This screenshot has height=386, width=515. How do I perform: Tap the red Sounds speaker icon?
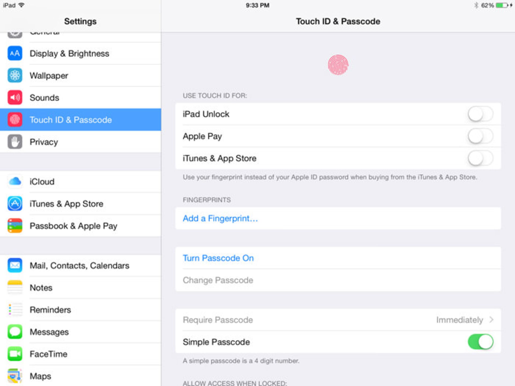pos(15,98)
